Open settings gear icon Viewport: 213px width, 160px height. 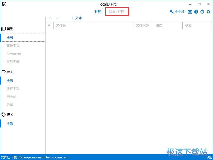[x=208, y=12]
